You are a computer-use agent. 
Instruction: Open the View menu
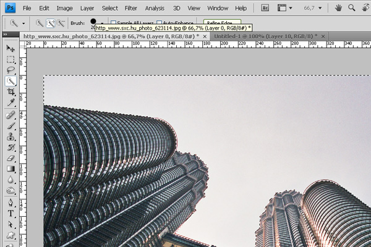[194, 8]
